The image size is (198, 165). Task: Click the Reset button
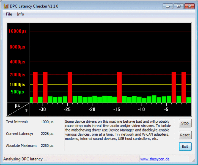click(x=185, y=135)
